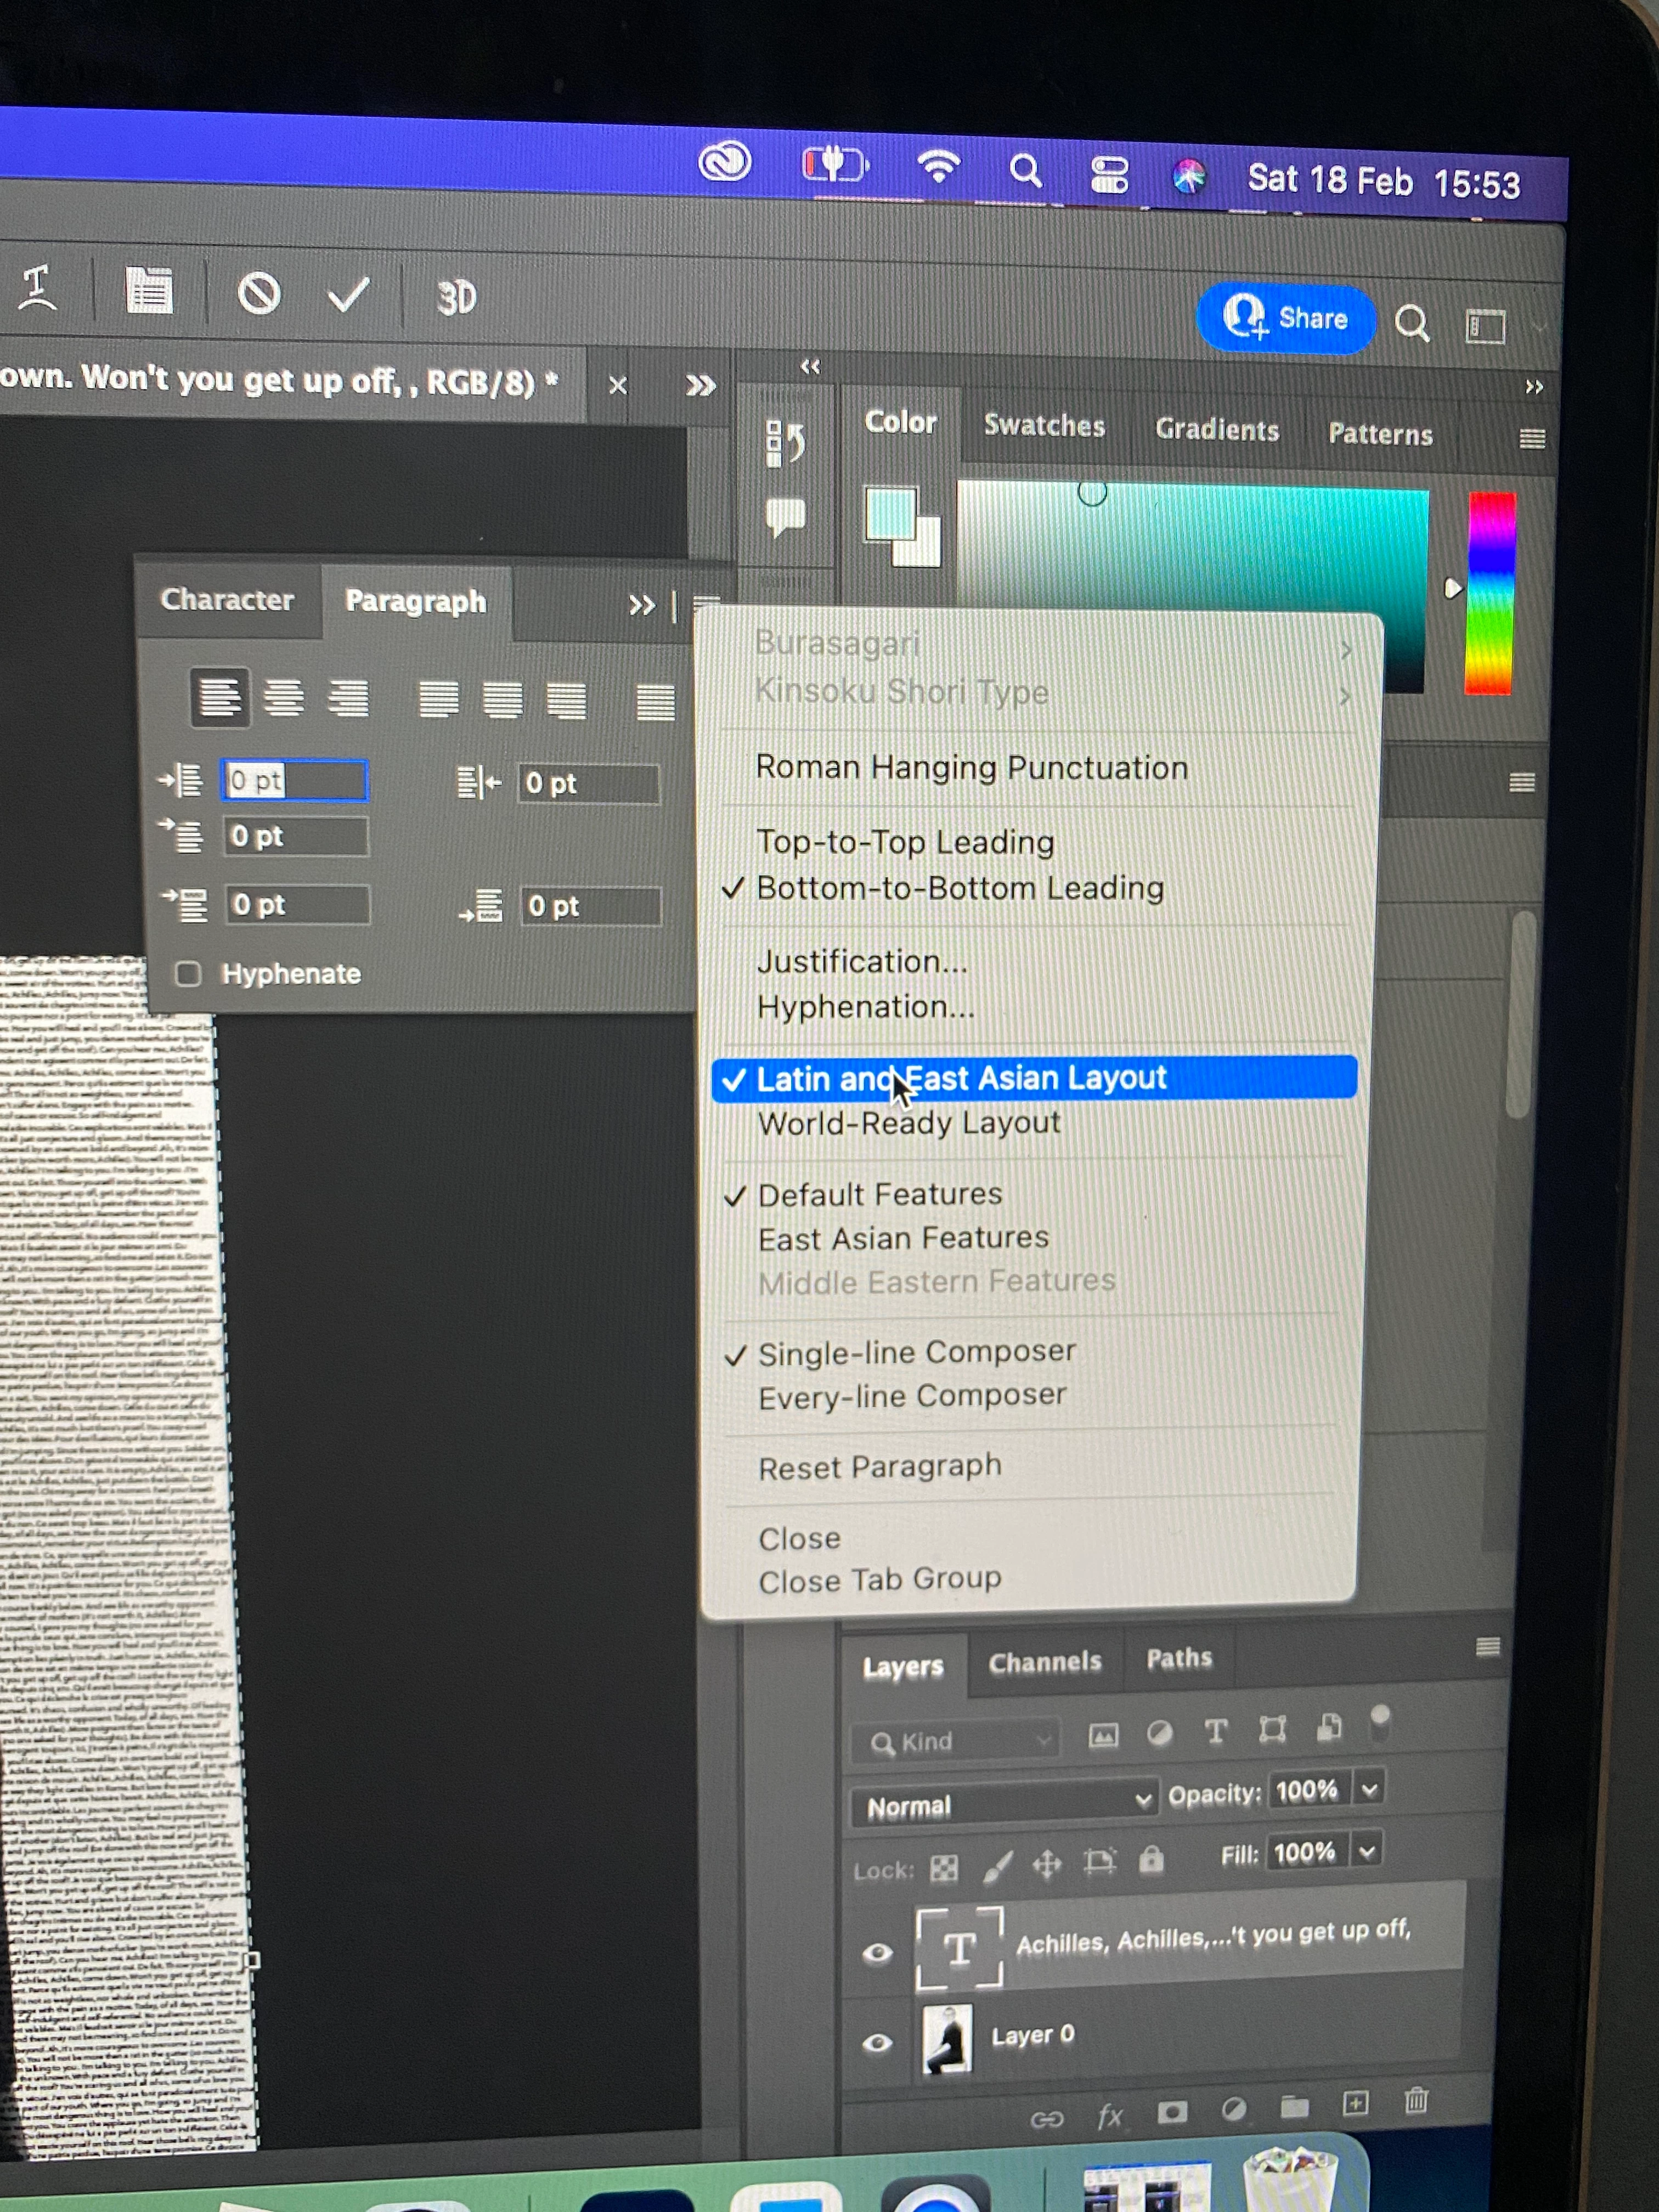This screenshot has height=2212, width=1659.
Task: Enable the Hyphenate checkbox
Action: [188, 973]
